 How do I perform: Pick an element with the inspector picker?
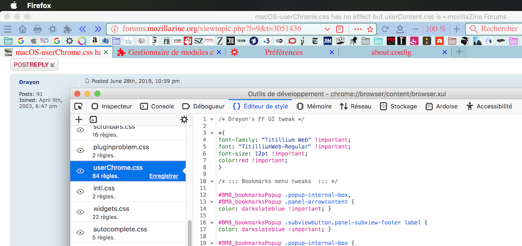tap(79, 106)
